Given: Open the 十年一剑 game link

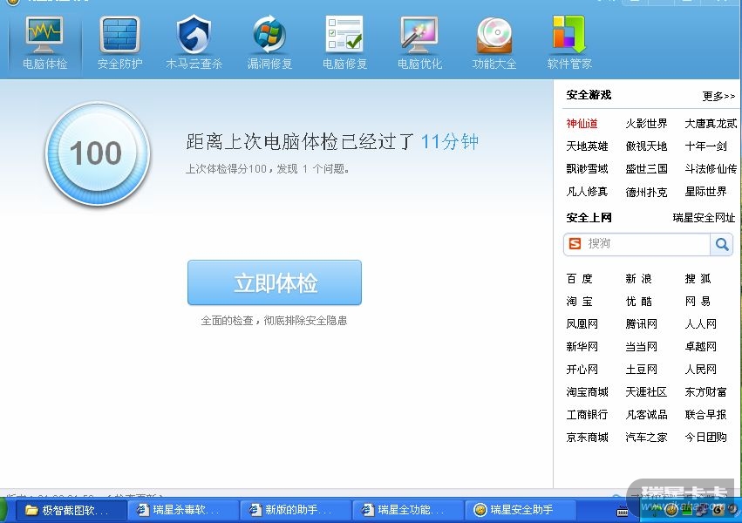Looking at the screenshot, I should (x=705, y=146).
